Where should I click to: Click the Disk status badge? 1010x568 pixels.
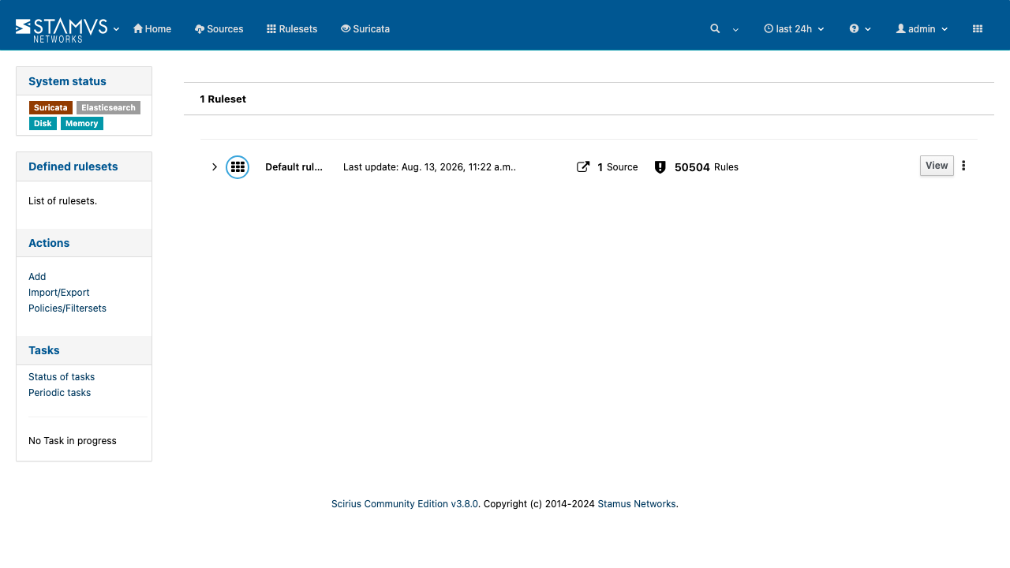[43, 124]
